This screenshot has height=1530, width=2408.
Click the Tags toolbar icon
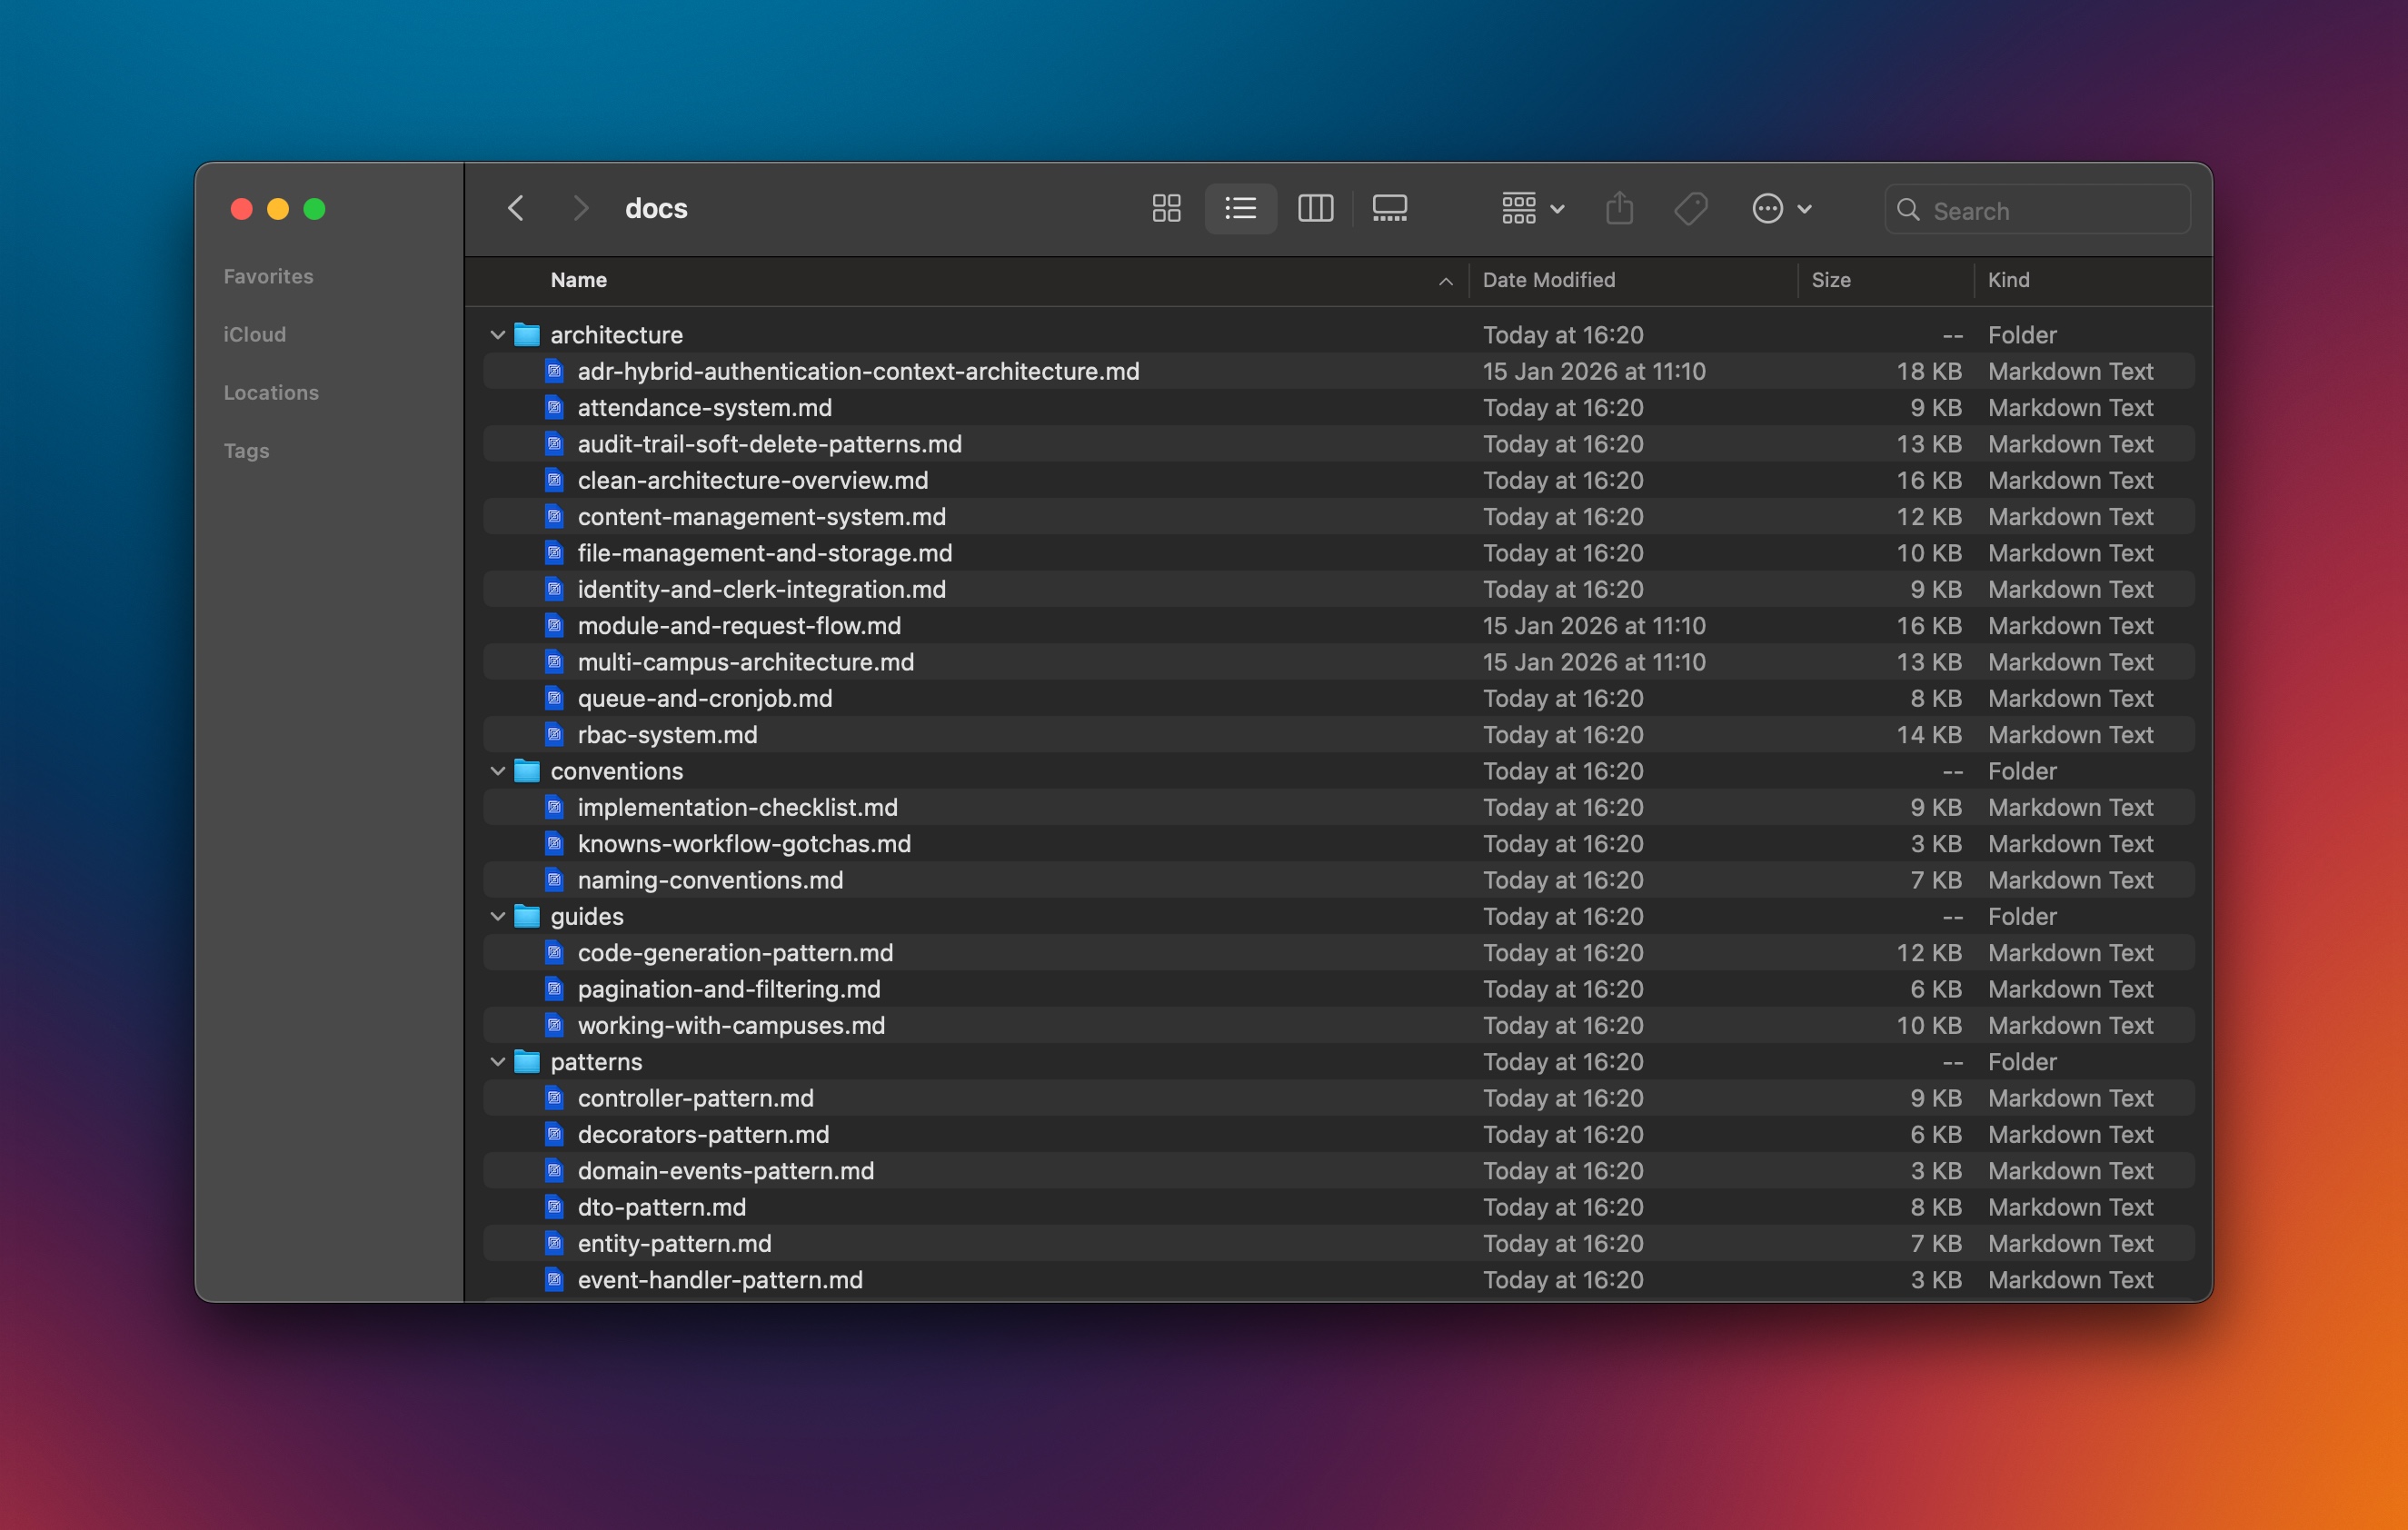coord(1691,209)
